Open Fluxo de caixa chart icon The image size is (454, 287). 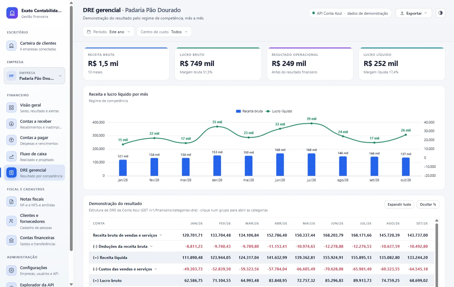click(x=11, y=156)
